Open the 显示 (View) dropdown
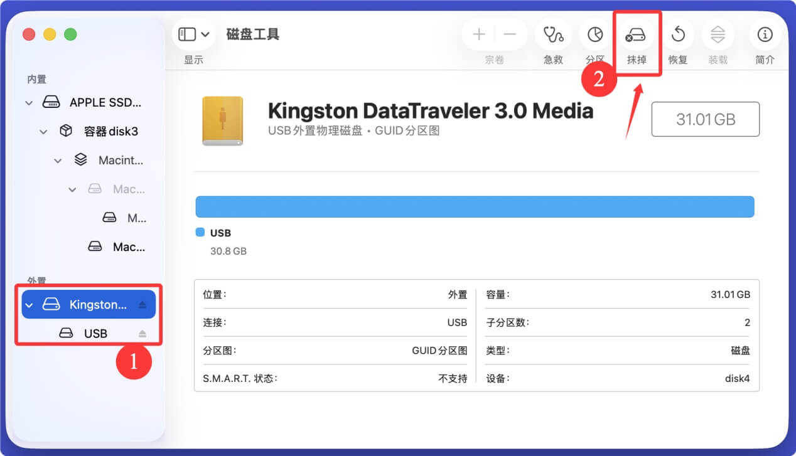The width and height of the screenshot is (796, 456). click(193, 34)
